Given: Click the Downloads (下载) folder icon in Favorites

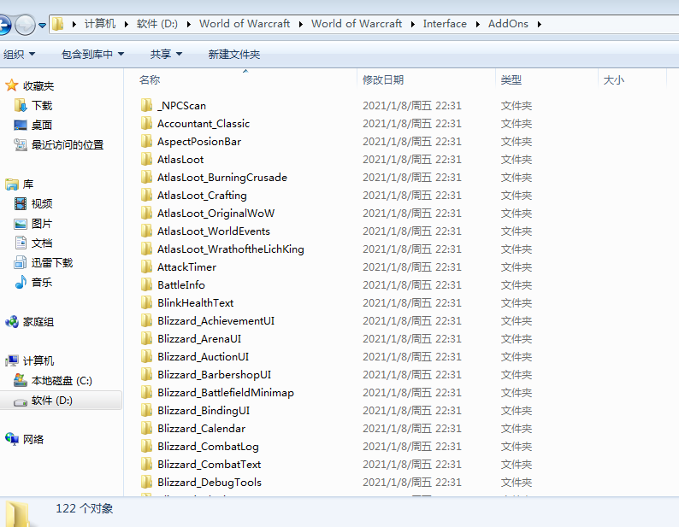Looking at the screenshot, I should point(21,106).
